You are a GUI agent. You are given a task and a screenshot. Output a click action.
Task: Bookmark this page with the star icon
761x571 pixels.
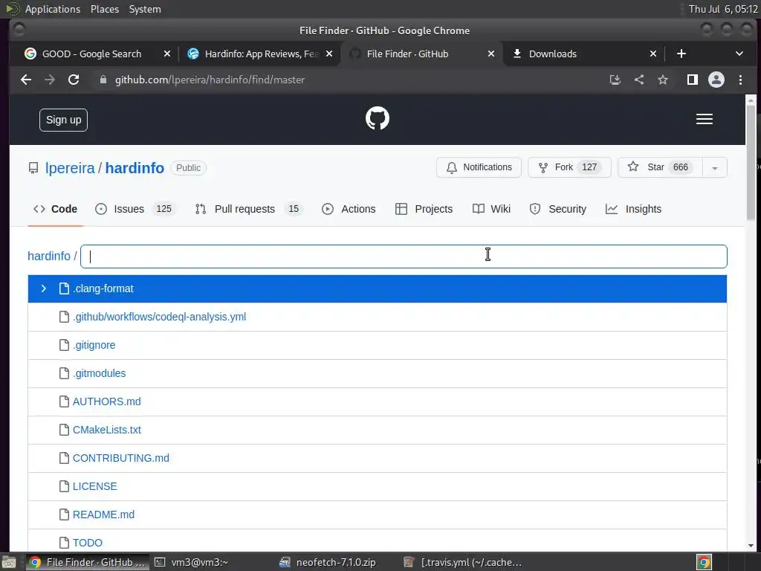click(663, 80)
